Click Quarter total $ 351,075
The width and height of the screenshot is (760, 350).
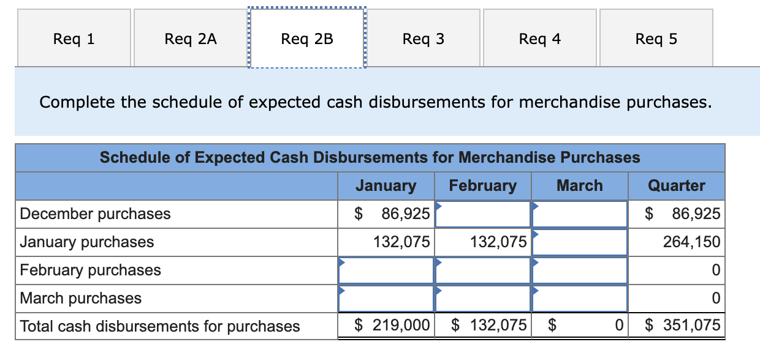tap(677, 326)
